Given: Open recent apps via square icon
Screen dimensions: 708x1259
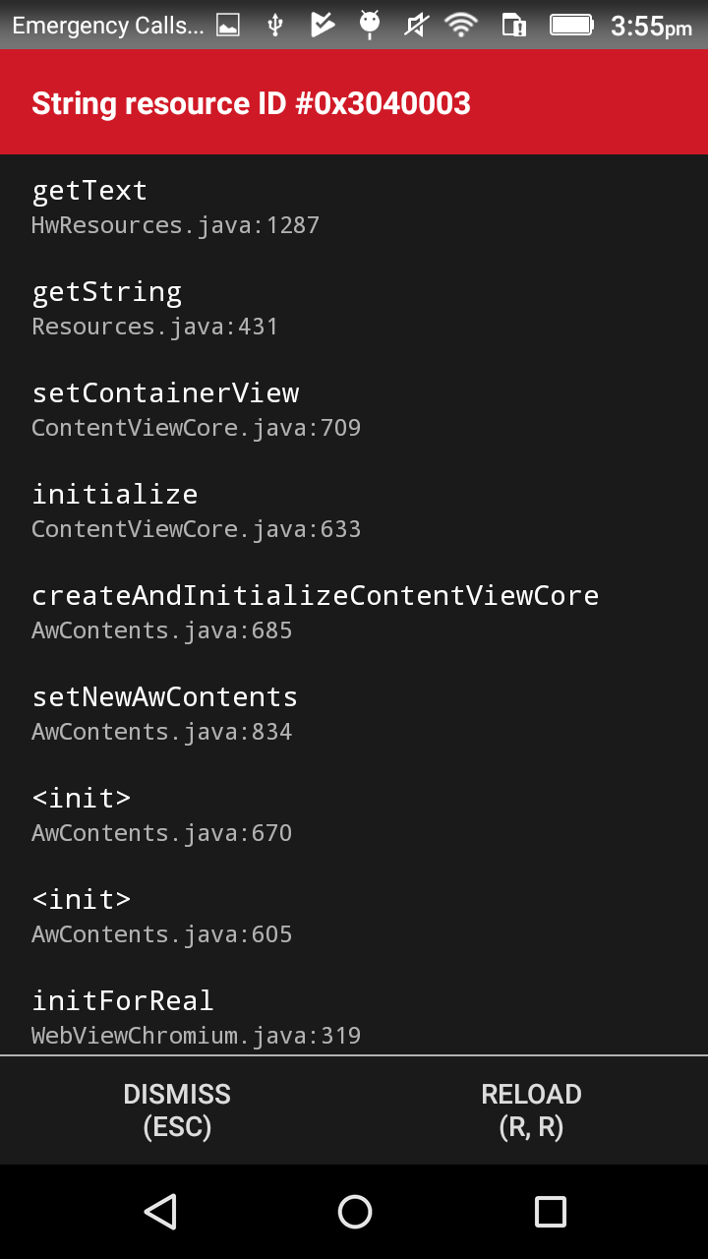Looking at the screenshot, I should [x=550, y=1212].
